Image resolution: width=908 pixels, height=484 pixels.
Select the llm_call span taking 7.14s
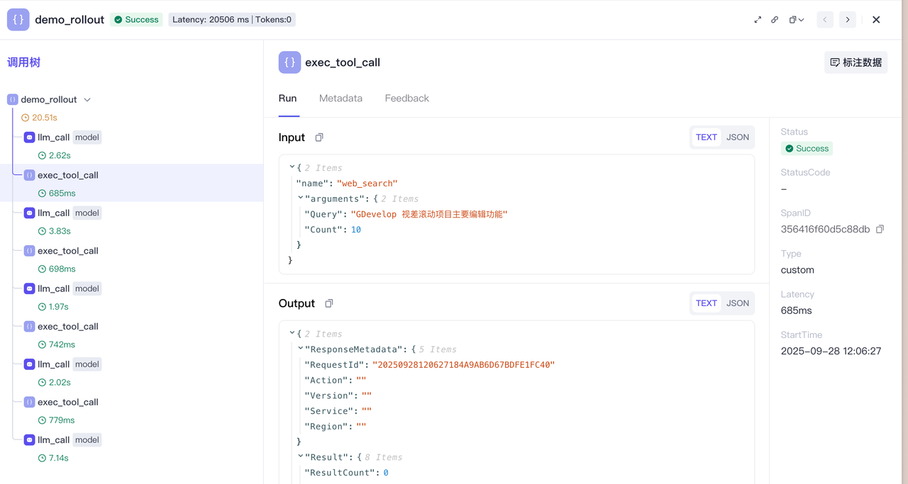(x=54, y=440)
